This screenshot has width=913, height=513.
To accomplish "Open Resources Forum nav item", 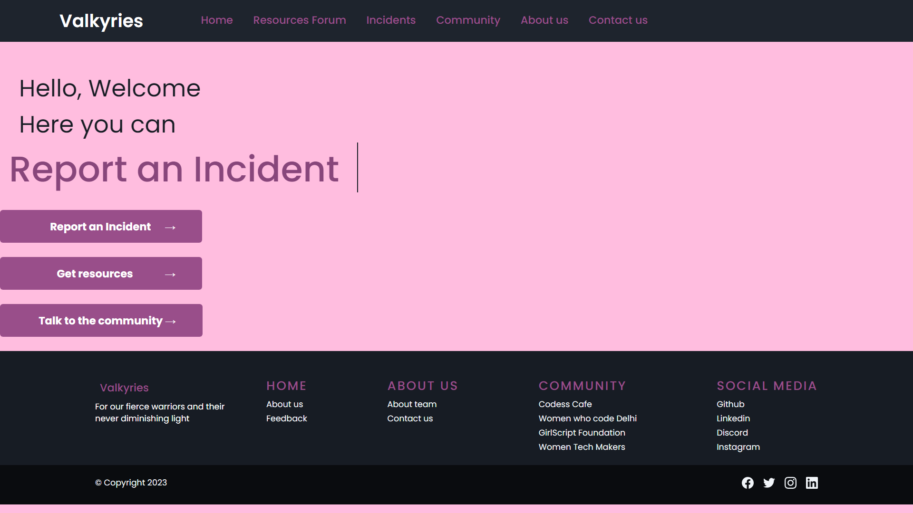I will pyautogui.click(x=300, y=20).
